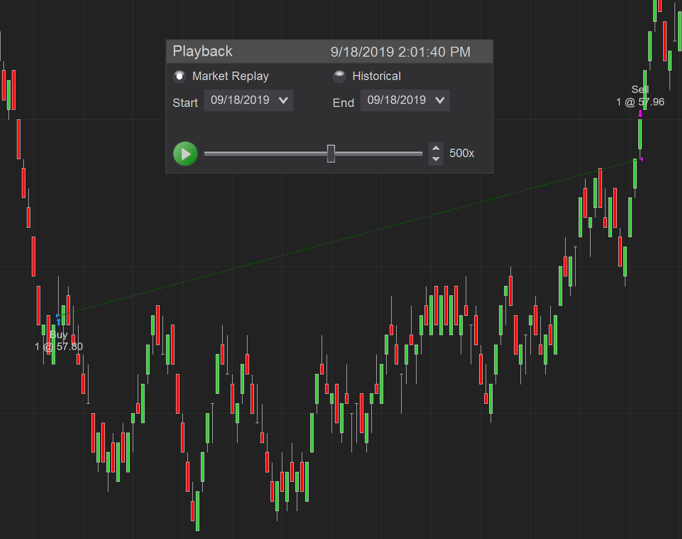
Task: Click the magenta Sell arrow marker
Action: pyautogui.click(x=640, y=114)
